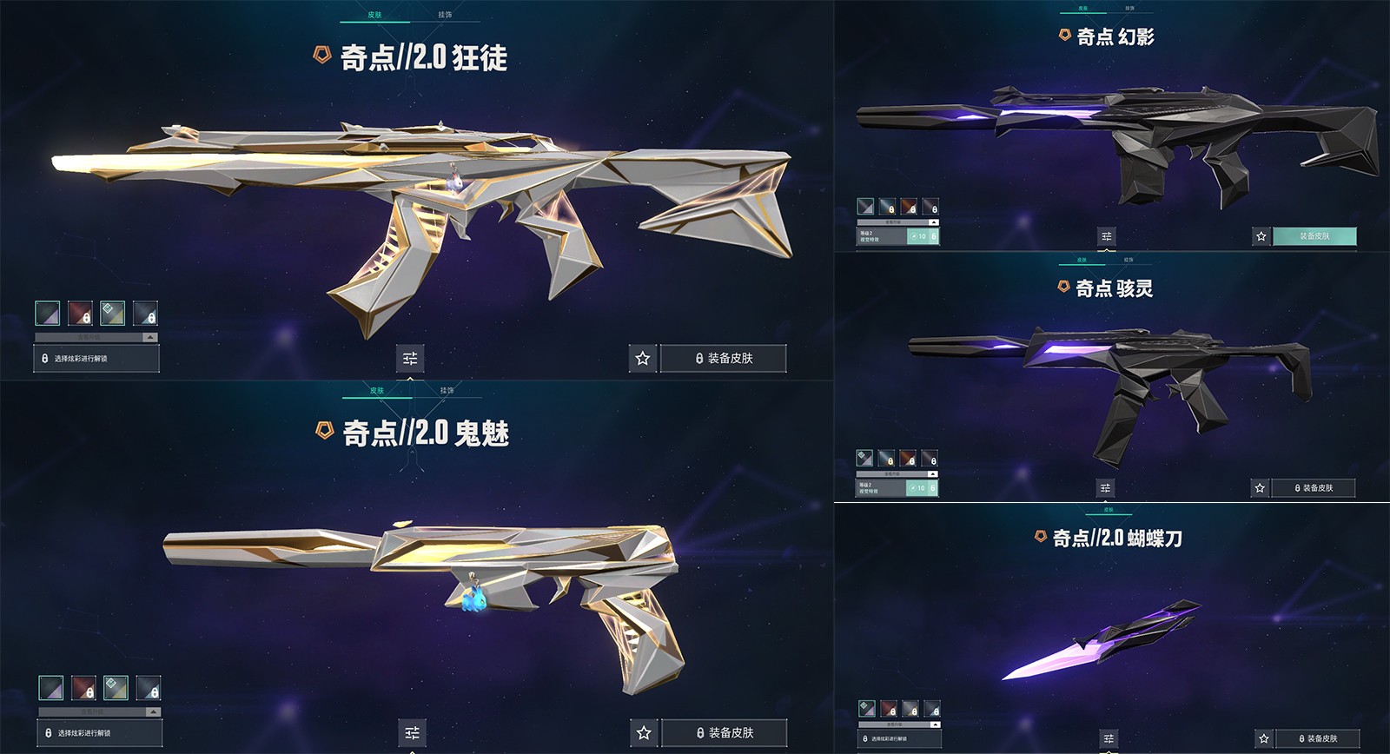Viewport: 1390px width, 754px height.
Task: Open the sliders icon in the 骇灵 panel
Action: [x=1105, y=488]
